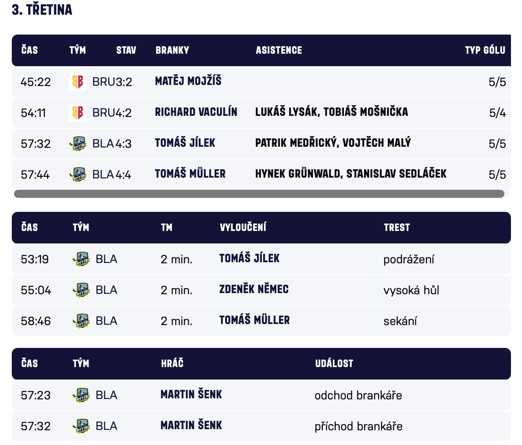Screen dimensions: 522x445
Task: Click the Vyloučení column header
Action: click(243, 228)
